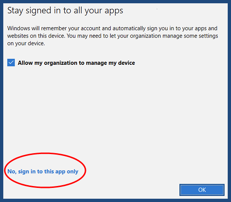Confirm the dialog with the OK button
Image resolution: width=231 pixels, height=202 pixels.
click(x=202, y=190)
